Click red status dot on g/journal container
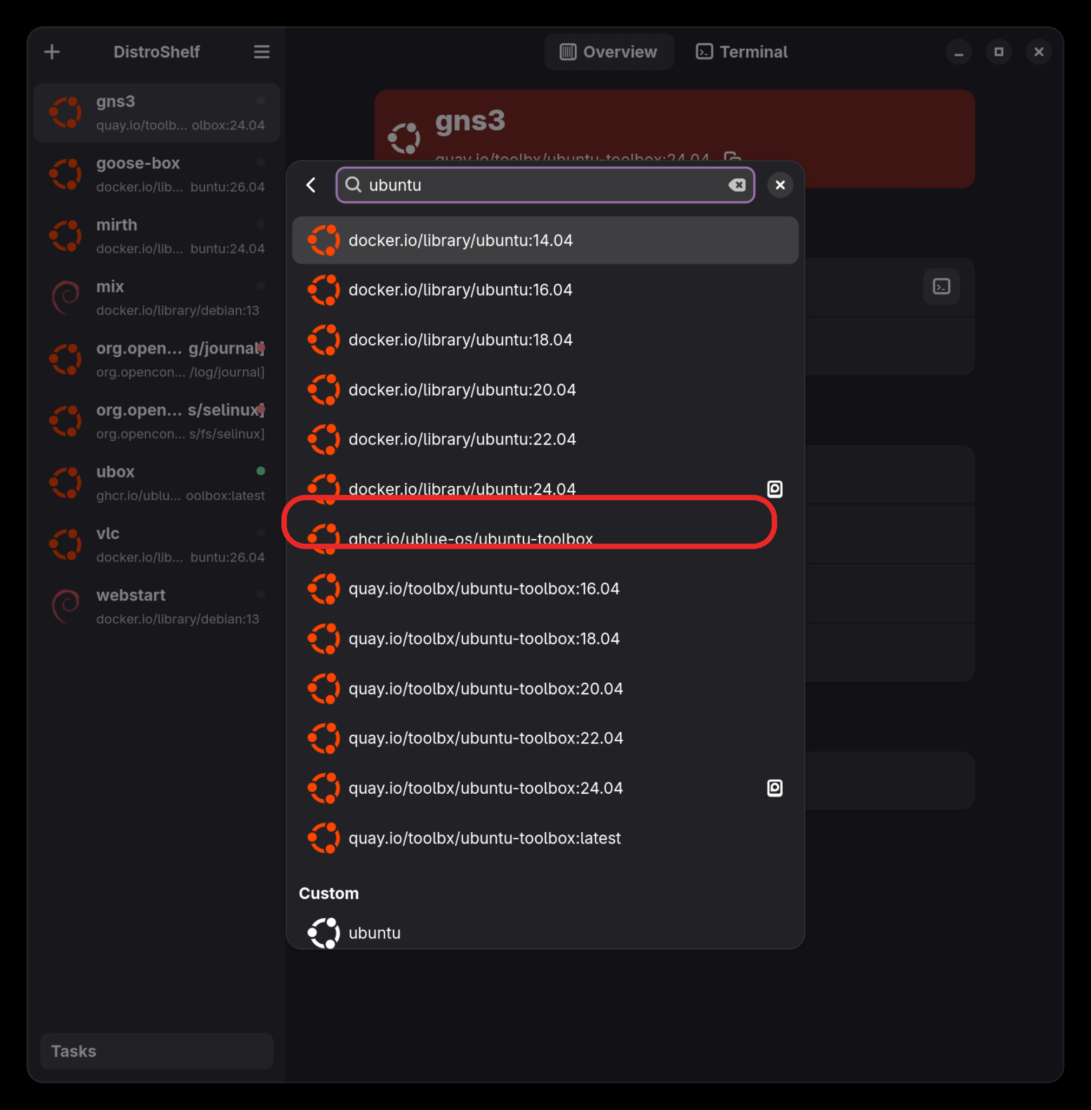 tap(261, 348)
